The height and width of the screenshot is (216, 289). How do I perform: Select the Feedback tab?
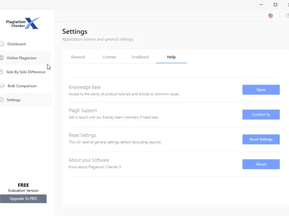tap(140, 57)
